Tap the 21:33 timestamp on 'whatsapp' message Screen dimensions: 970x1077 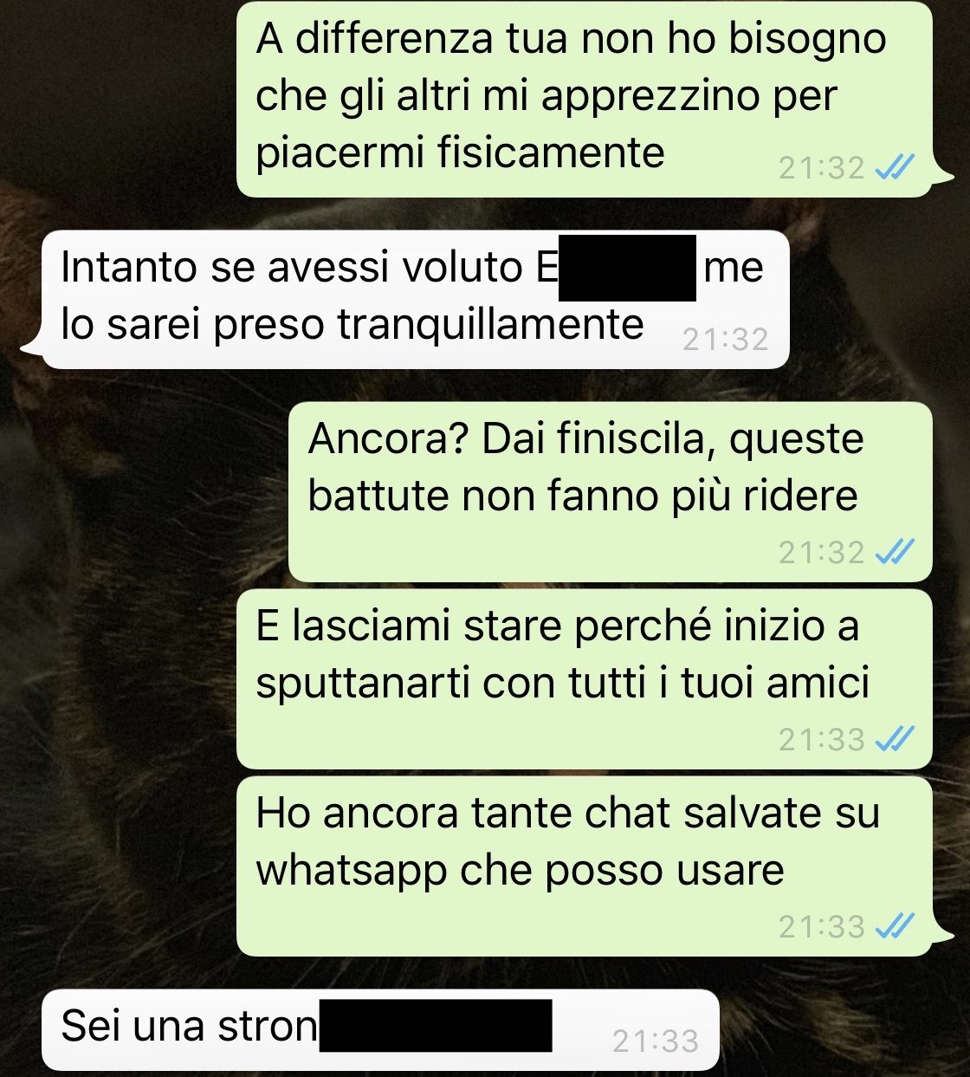[822, 927]
